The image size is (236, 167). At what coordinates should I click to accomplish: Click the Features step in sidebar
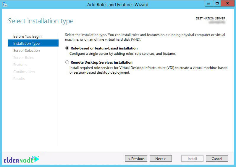(20, 65)
